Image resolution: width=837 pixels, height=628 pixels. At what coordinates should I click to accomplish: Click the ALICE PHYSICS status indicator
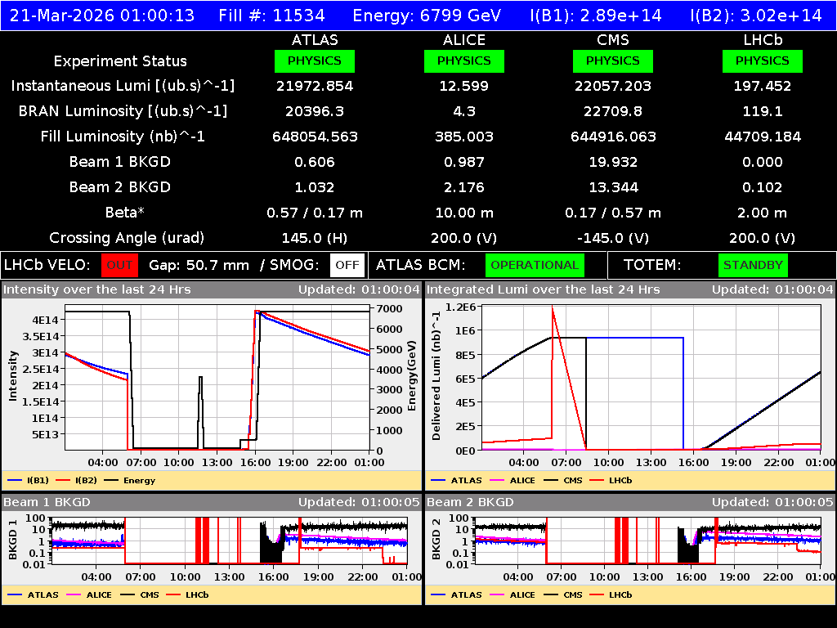pos(463,61)
